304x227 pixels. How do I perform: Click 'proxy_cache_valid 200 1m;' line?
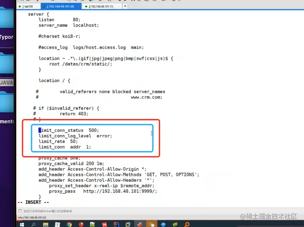(x=71, y=164)
